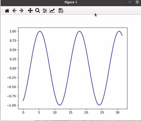The width and height of the screenshot is (141, 121).
Task: Click the 0.25 y-axis tick label
Action: coord(13,59)
